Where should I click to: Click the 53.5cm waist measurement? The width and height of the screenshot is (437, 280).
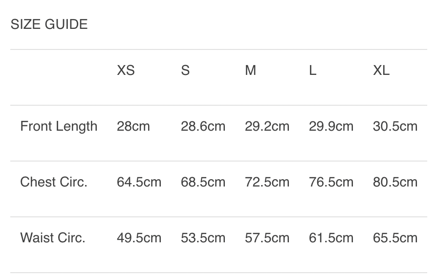click(x=203, y=238)
